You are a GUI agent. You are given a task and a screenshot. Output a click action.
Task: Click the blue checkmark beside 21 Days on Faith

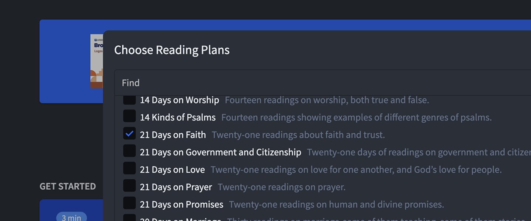tap(129, 134)
